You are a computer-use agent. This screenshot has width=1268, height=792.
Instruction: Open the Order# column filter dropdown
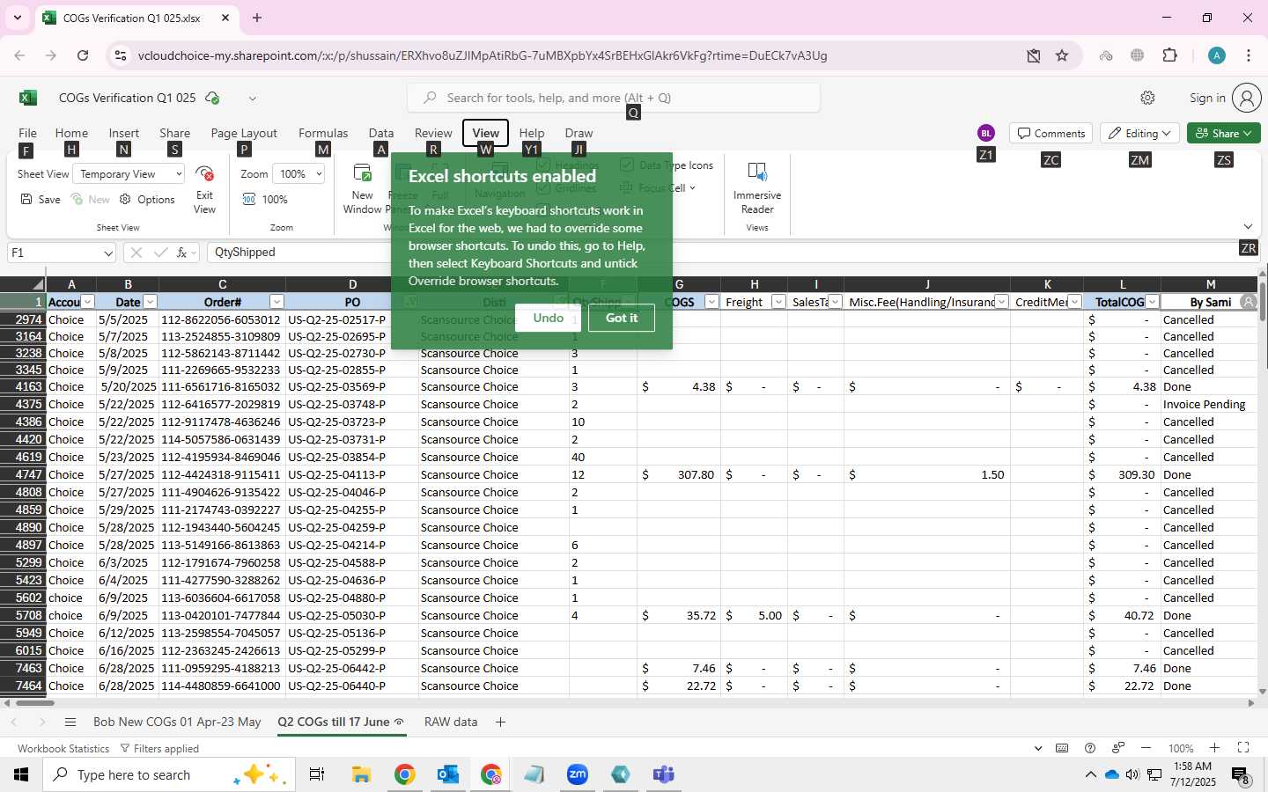[x=276, y=302]
